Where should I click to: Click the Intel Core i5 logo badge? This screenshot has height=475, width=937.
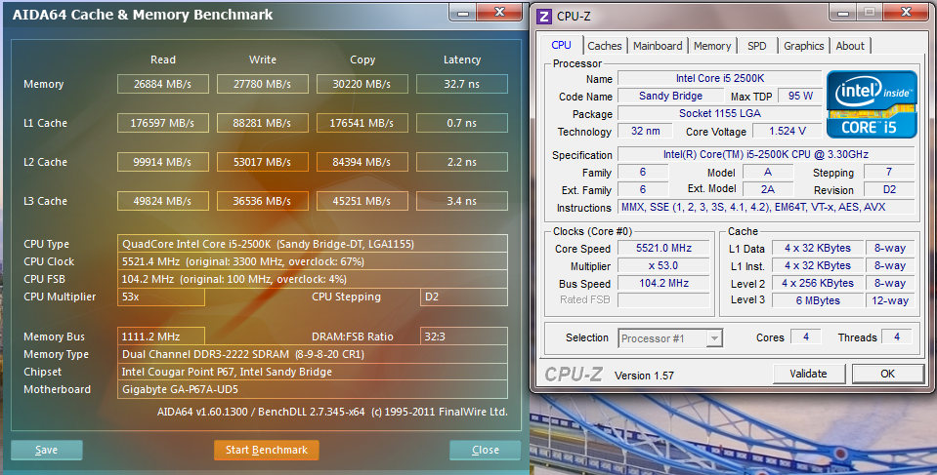click(872, 104)
